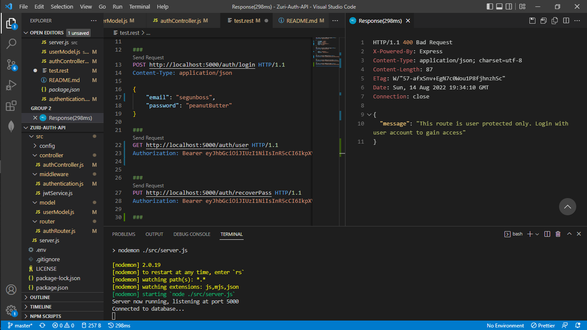Open the Accounts icon in Activity Bar
Image resolution: width=587 pixels, height=330 pixels.
click(11, 290)
